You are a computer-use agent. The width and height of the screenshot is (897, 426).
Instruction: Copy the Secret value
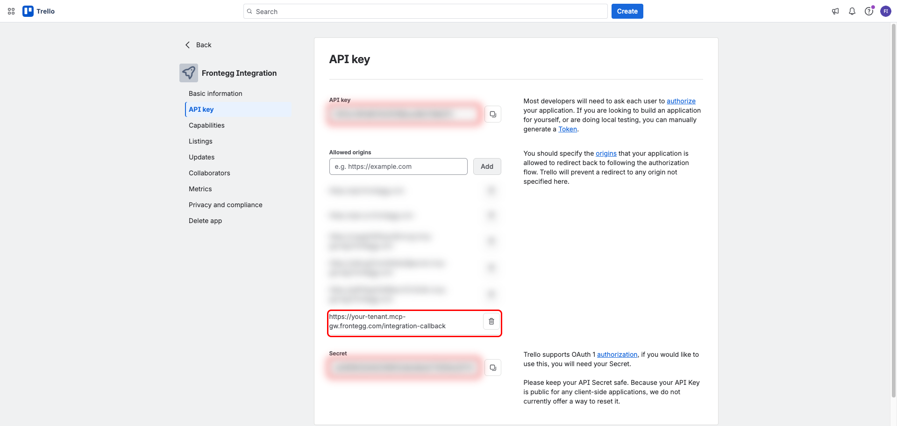(493, 368)
